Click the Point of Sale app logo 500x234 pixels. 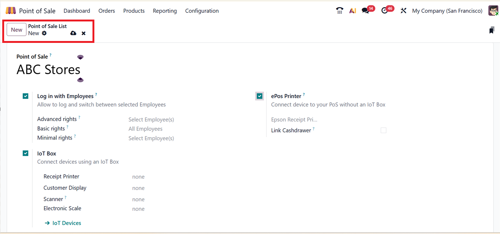(11, 11)
